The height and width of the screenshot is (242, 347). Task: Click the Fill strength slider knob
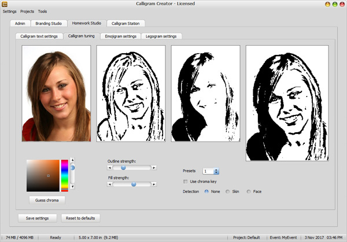[x=134, y=184]
